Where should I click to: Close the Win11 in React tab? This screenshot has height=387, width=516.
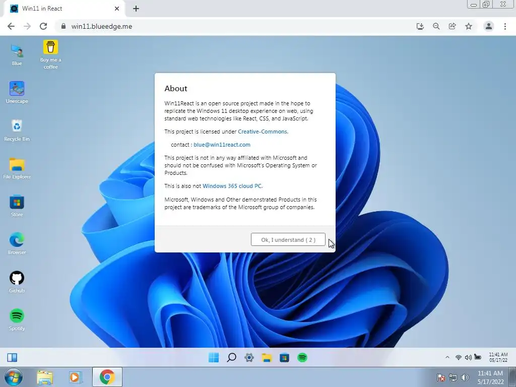117,9
